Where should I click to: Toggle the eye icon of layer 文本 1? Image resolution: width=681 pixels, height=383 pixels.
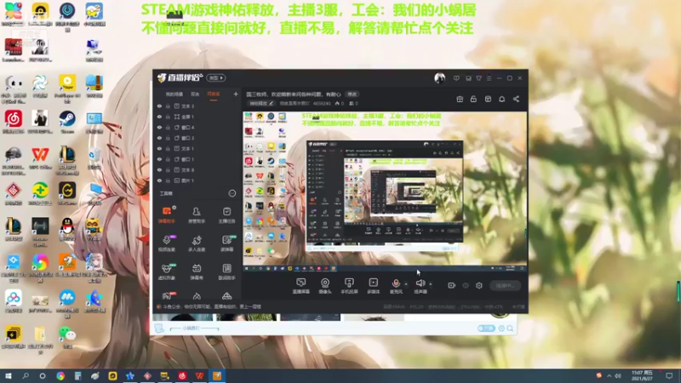coord(159,148)
